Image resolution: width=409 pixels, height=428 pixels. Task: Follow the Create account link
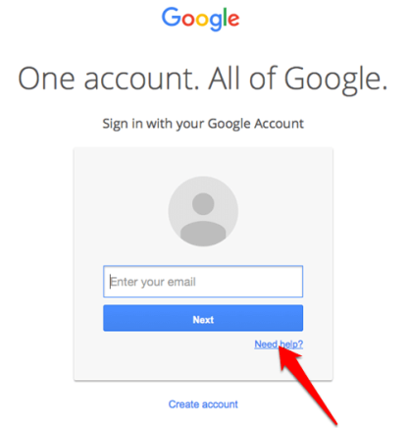click(203, 404)
